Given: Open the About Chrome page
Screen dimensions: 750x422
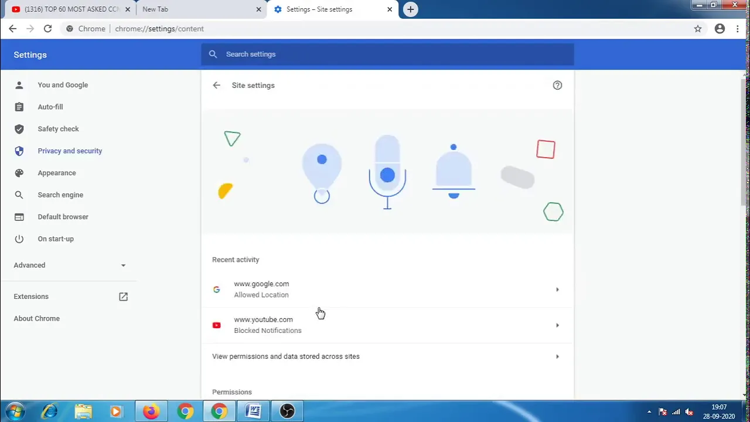Looking at the screenshot, I should pyautogui.click(x=36, y=318).
